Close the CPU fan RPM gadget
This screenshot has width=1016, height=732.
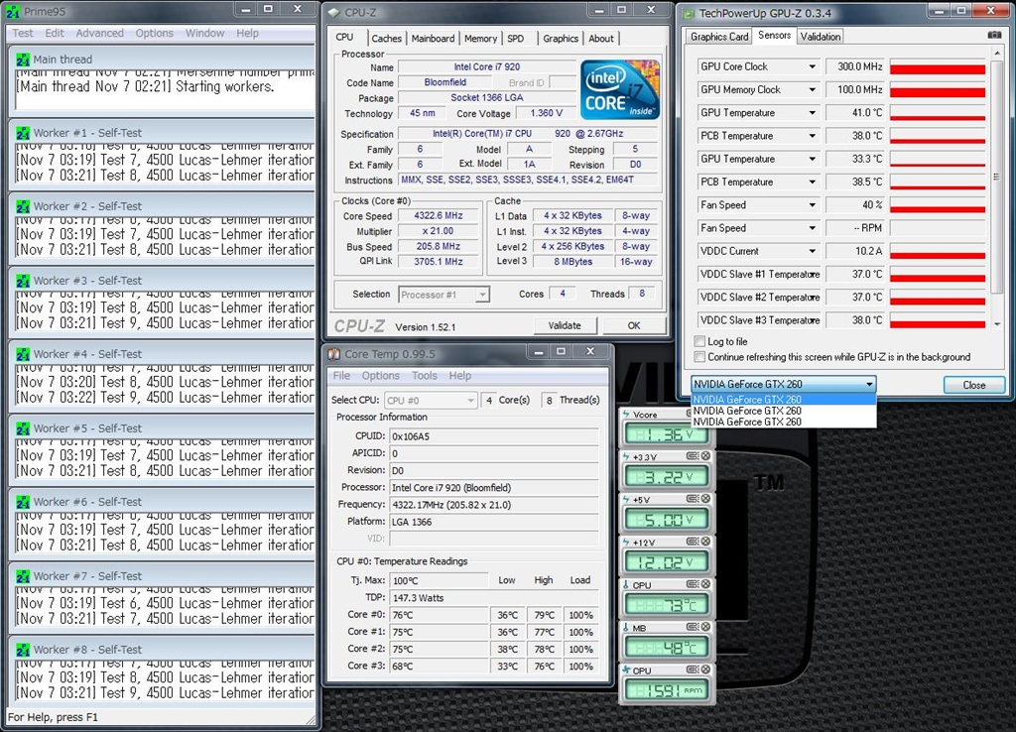coord(705,671)
